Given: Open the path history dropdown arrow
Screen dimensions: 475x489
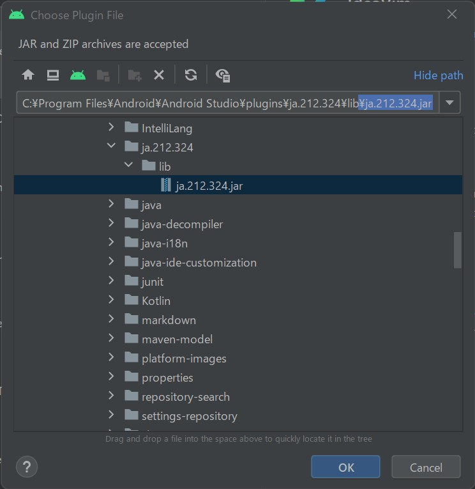Looking at the screenshot, I should tap(449, 103).
